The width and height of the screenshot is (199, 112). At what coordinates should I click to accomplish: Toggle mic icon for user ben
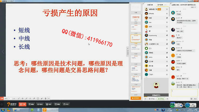point(167,22)
